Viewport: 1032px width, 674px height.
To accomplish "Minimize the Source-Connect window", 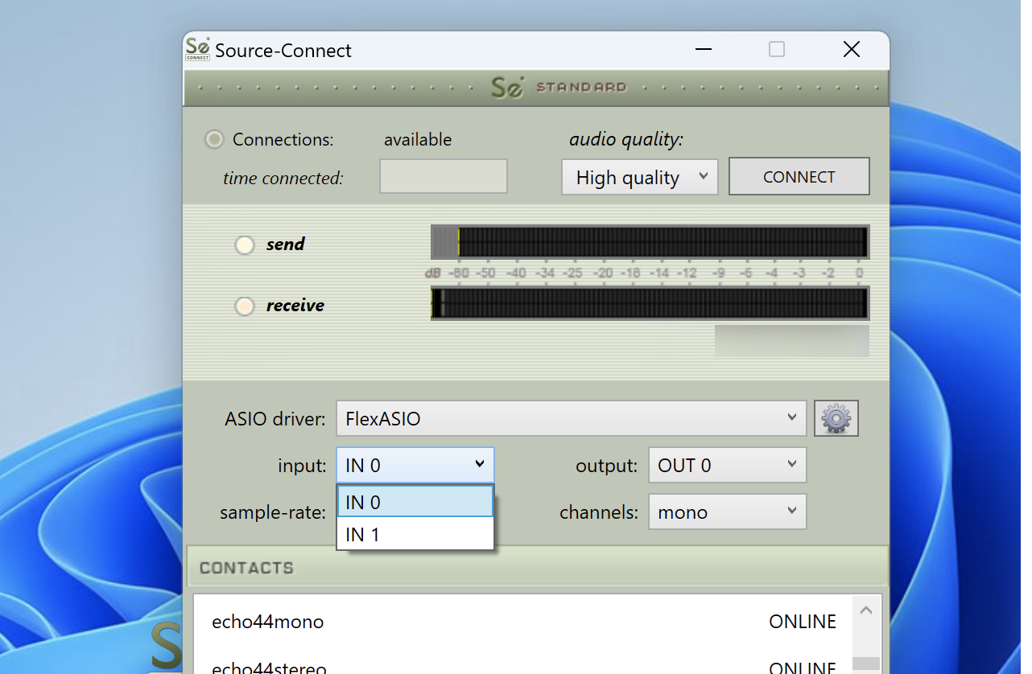I will click(x=703, y=50).
